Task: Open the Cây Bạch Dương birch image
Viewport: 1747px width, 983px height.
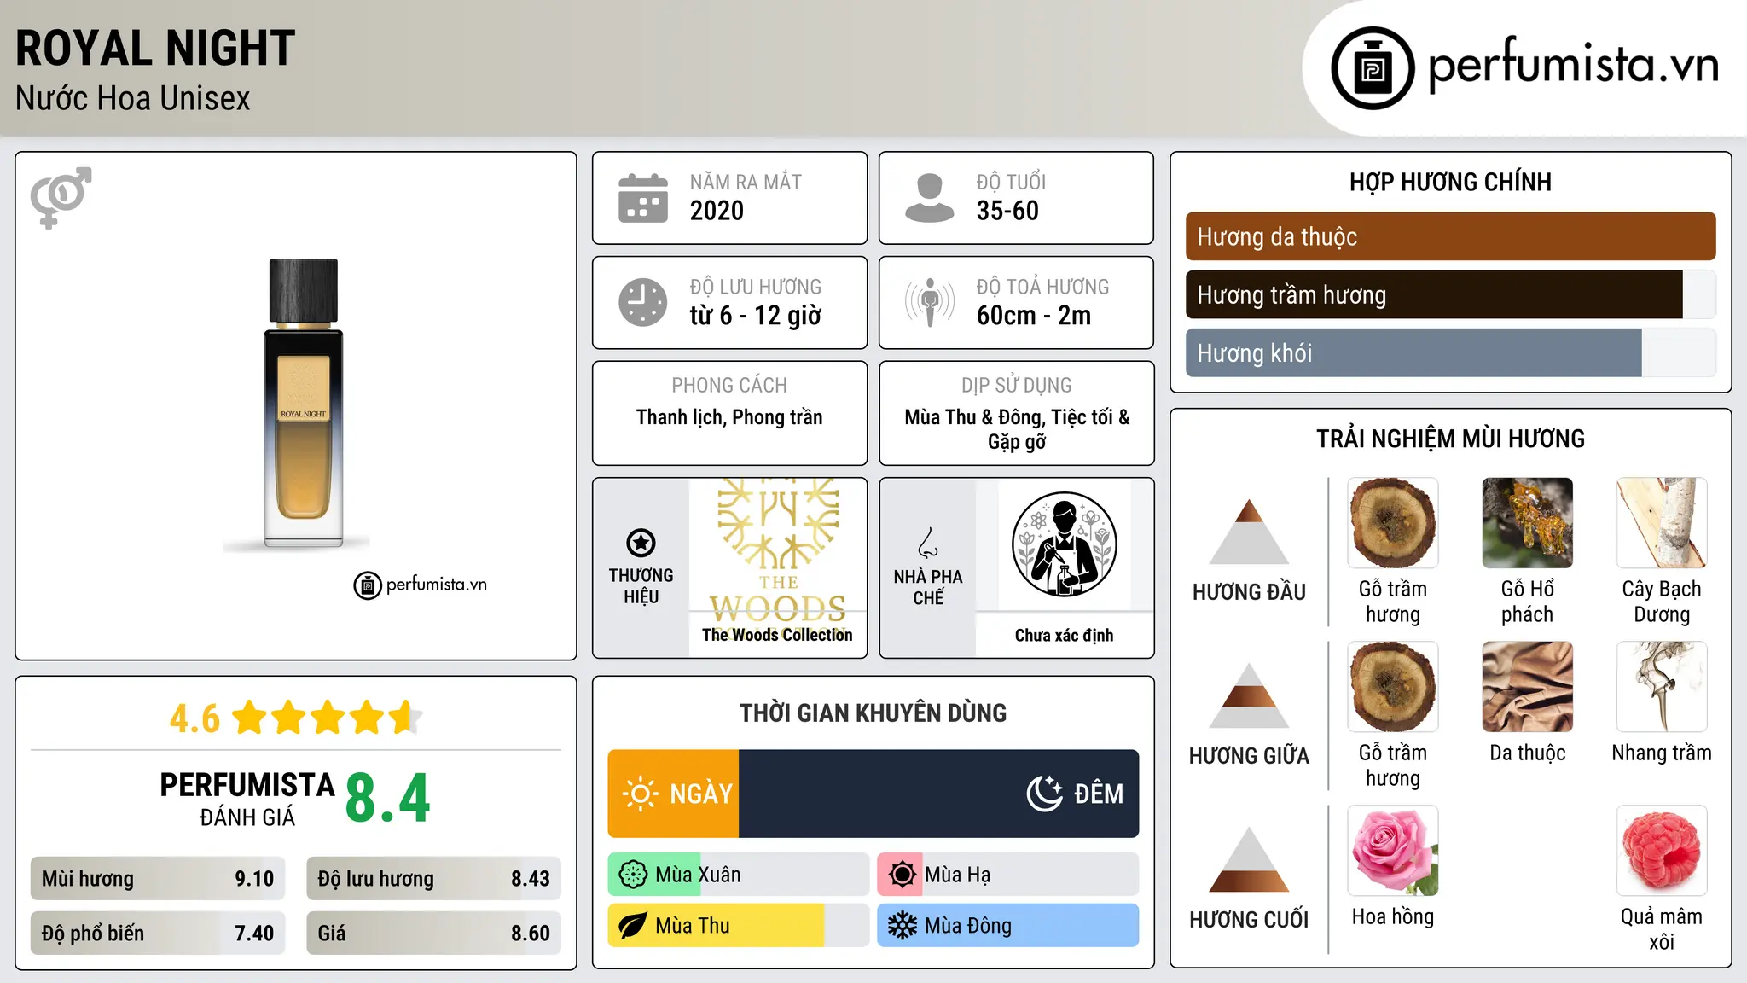Action: coord(1662,523)
